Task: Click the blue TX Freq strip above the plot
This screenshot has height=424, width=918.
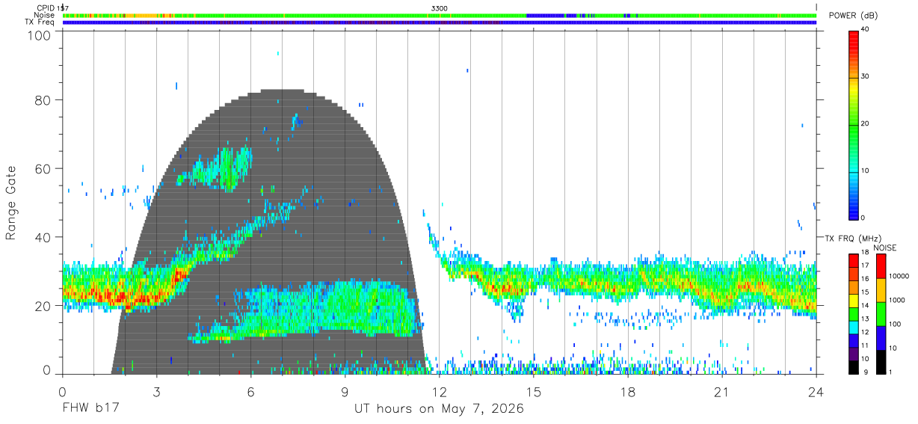Action: [440, 22]
